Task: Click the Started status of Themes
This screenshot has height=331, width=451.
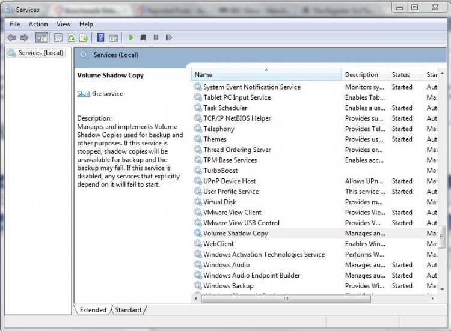Action: point(402,139)
